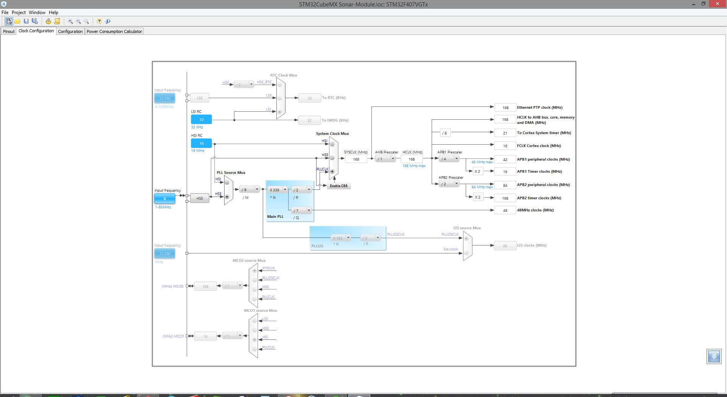Click the STM32CubeMX title bar app icon
Viewport: 727px width, 397px height.
click(4, 4)
